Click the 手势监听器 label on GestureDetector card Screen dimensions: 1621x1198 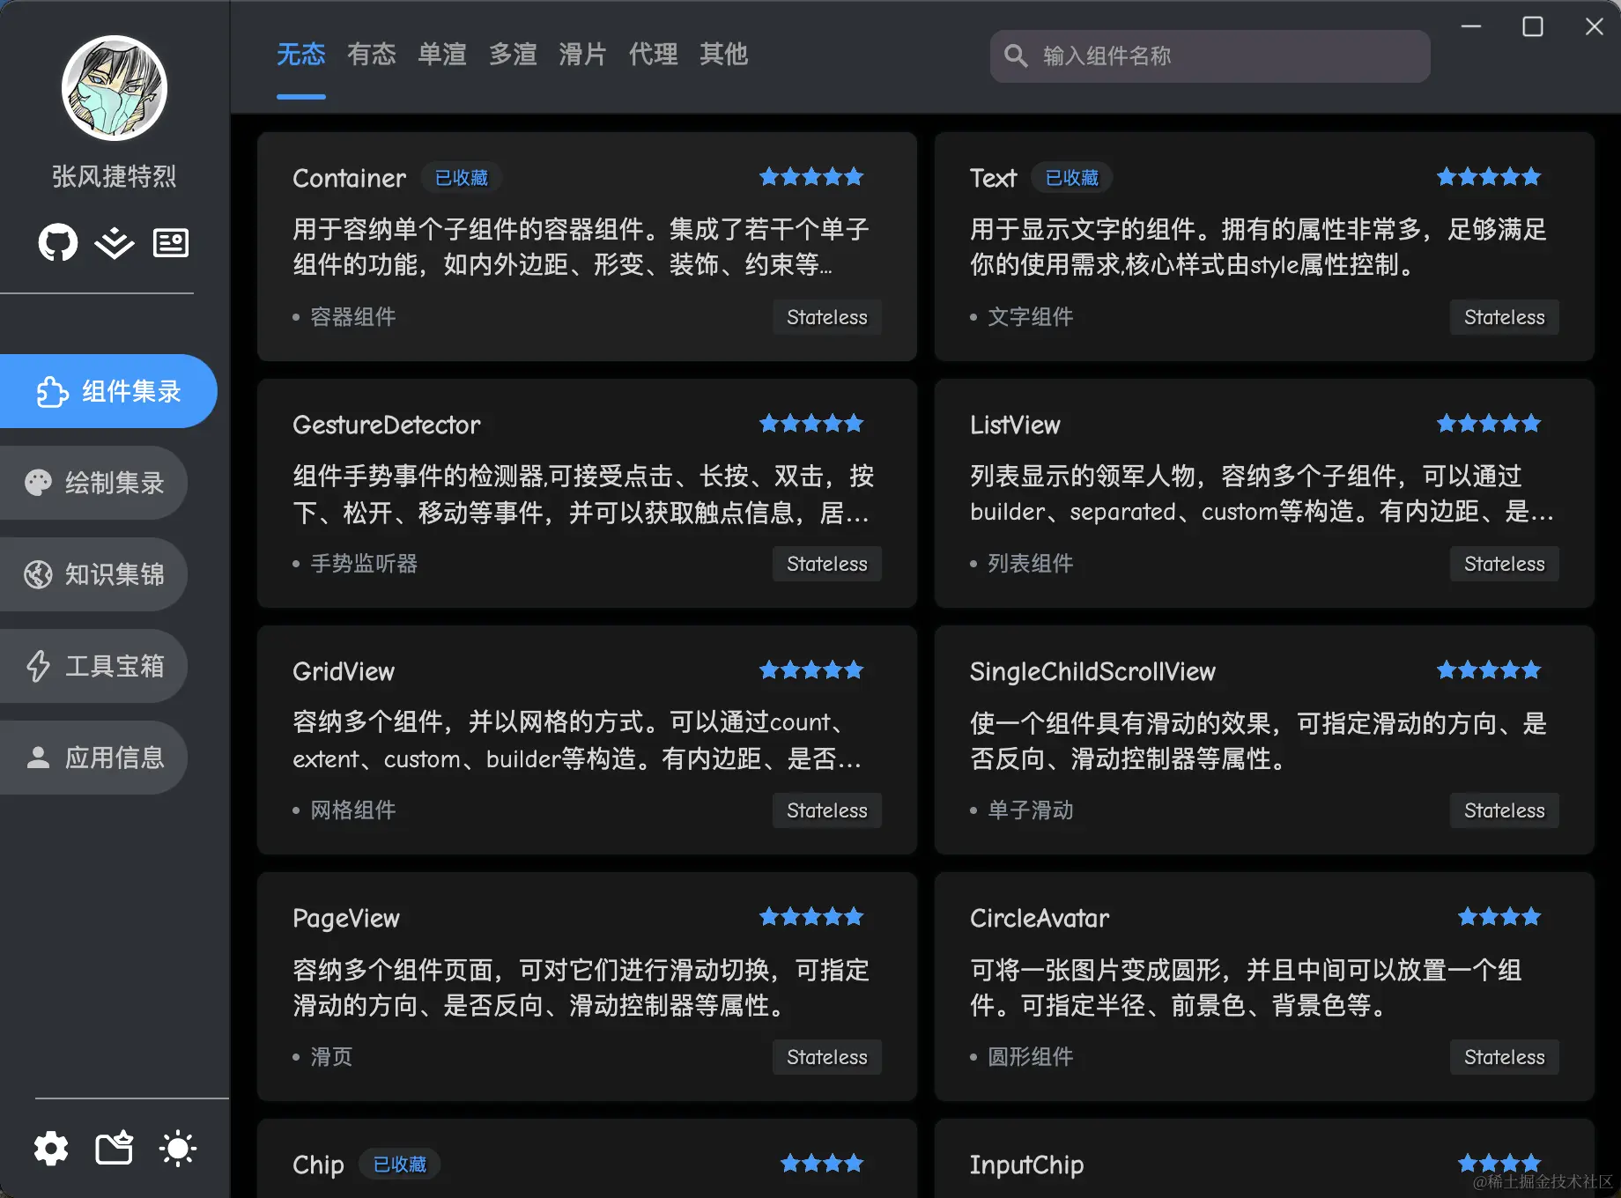(364, 564)
